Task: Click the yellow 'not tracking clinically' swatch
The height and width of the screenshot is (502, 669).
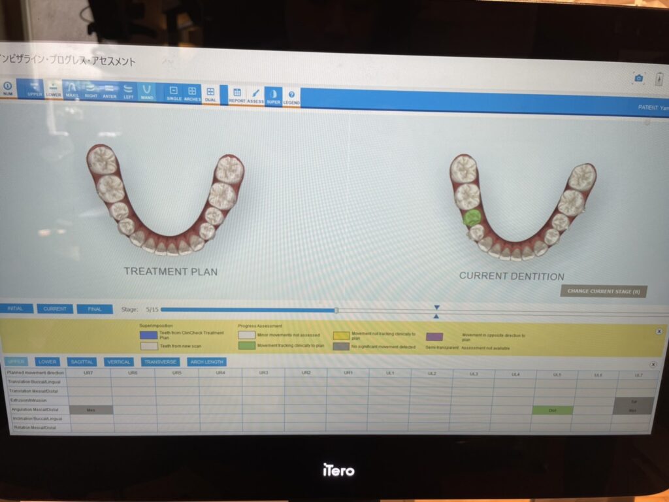Action: click(341, 336)
